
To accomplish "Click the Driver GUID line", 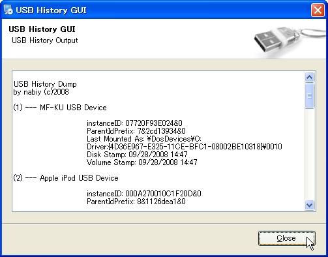I will [x=185, y=147].
